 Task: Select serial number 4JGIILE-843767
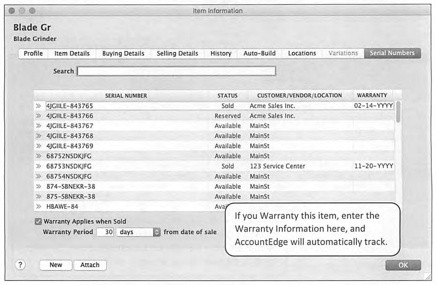coord(69,126)
